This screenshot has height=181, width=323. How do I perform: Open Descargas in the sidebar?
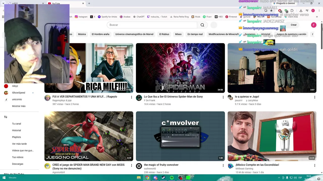17,164
